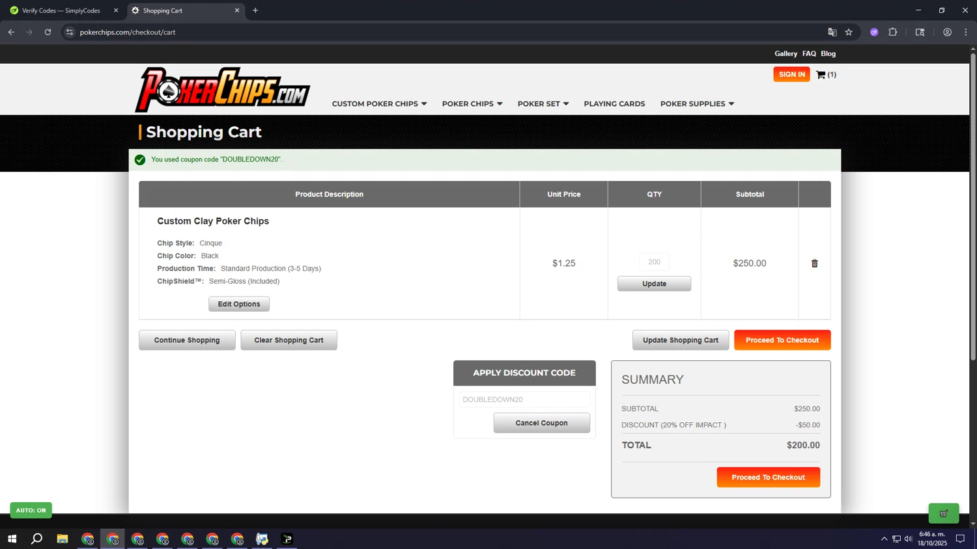Open the volume icon in system tray
Viewport: 977px width, 549px height.
click(x=908, y=539)
